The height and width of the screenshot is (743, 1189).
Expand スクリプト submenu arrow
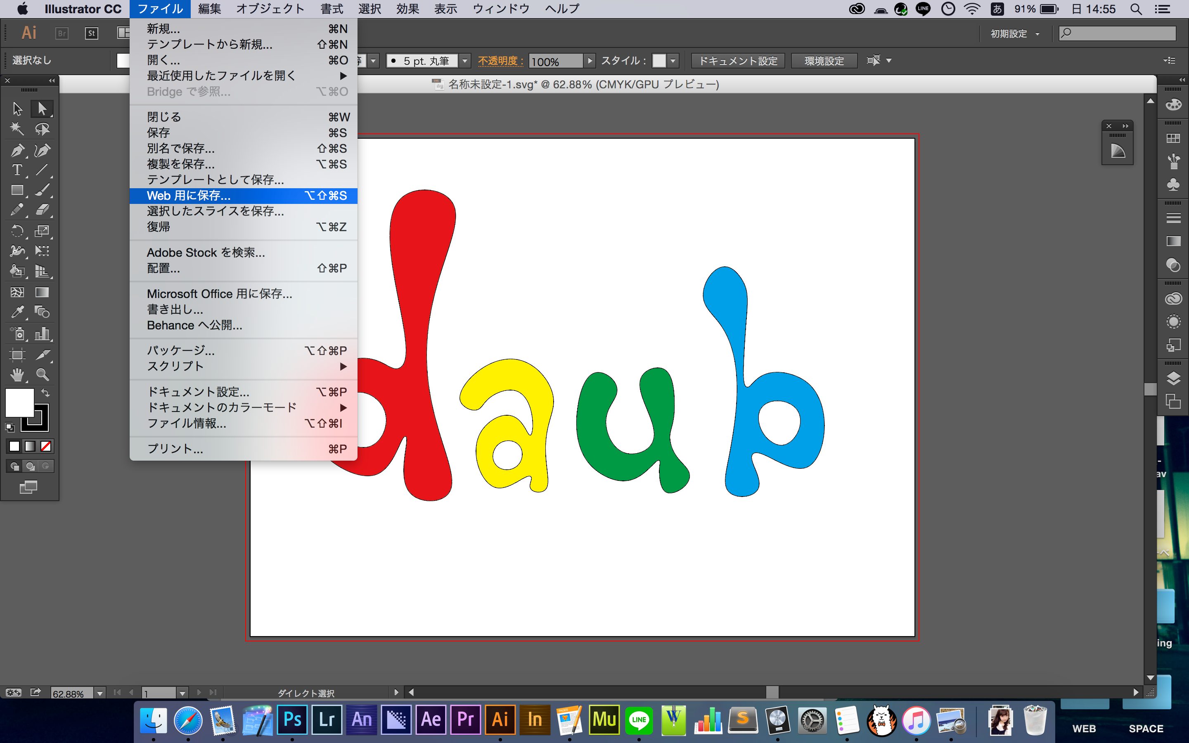click(345, 367)
